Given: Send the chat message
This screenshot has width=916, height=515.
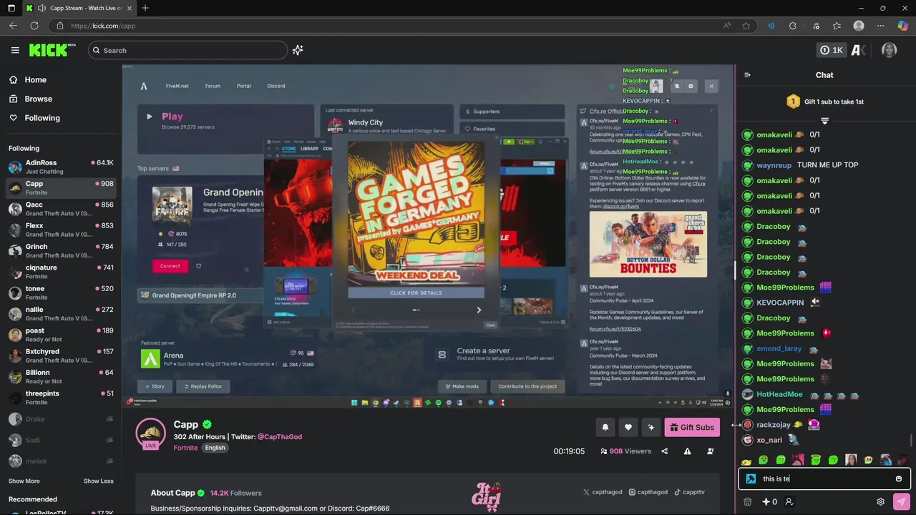Looking at the screenshot, I should coord(901,502).
